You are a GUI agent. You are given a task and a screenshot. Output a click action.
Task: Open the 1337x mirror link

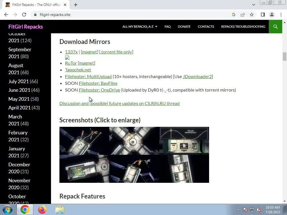(71, 52)
